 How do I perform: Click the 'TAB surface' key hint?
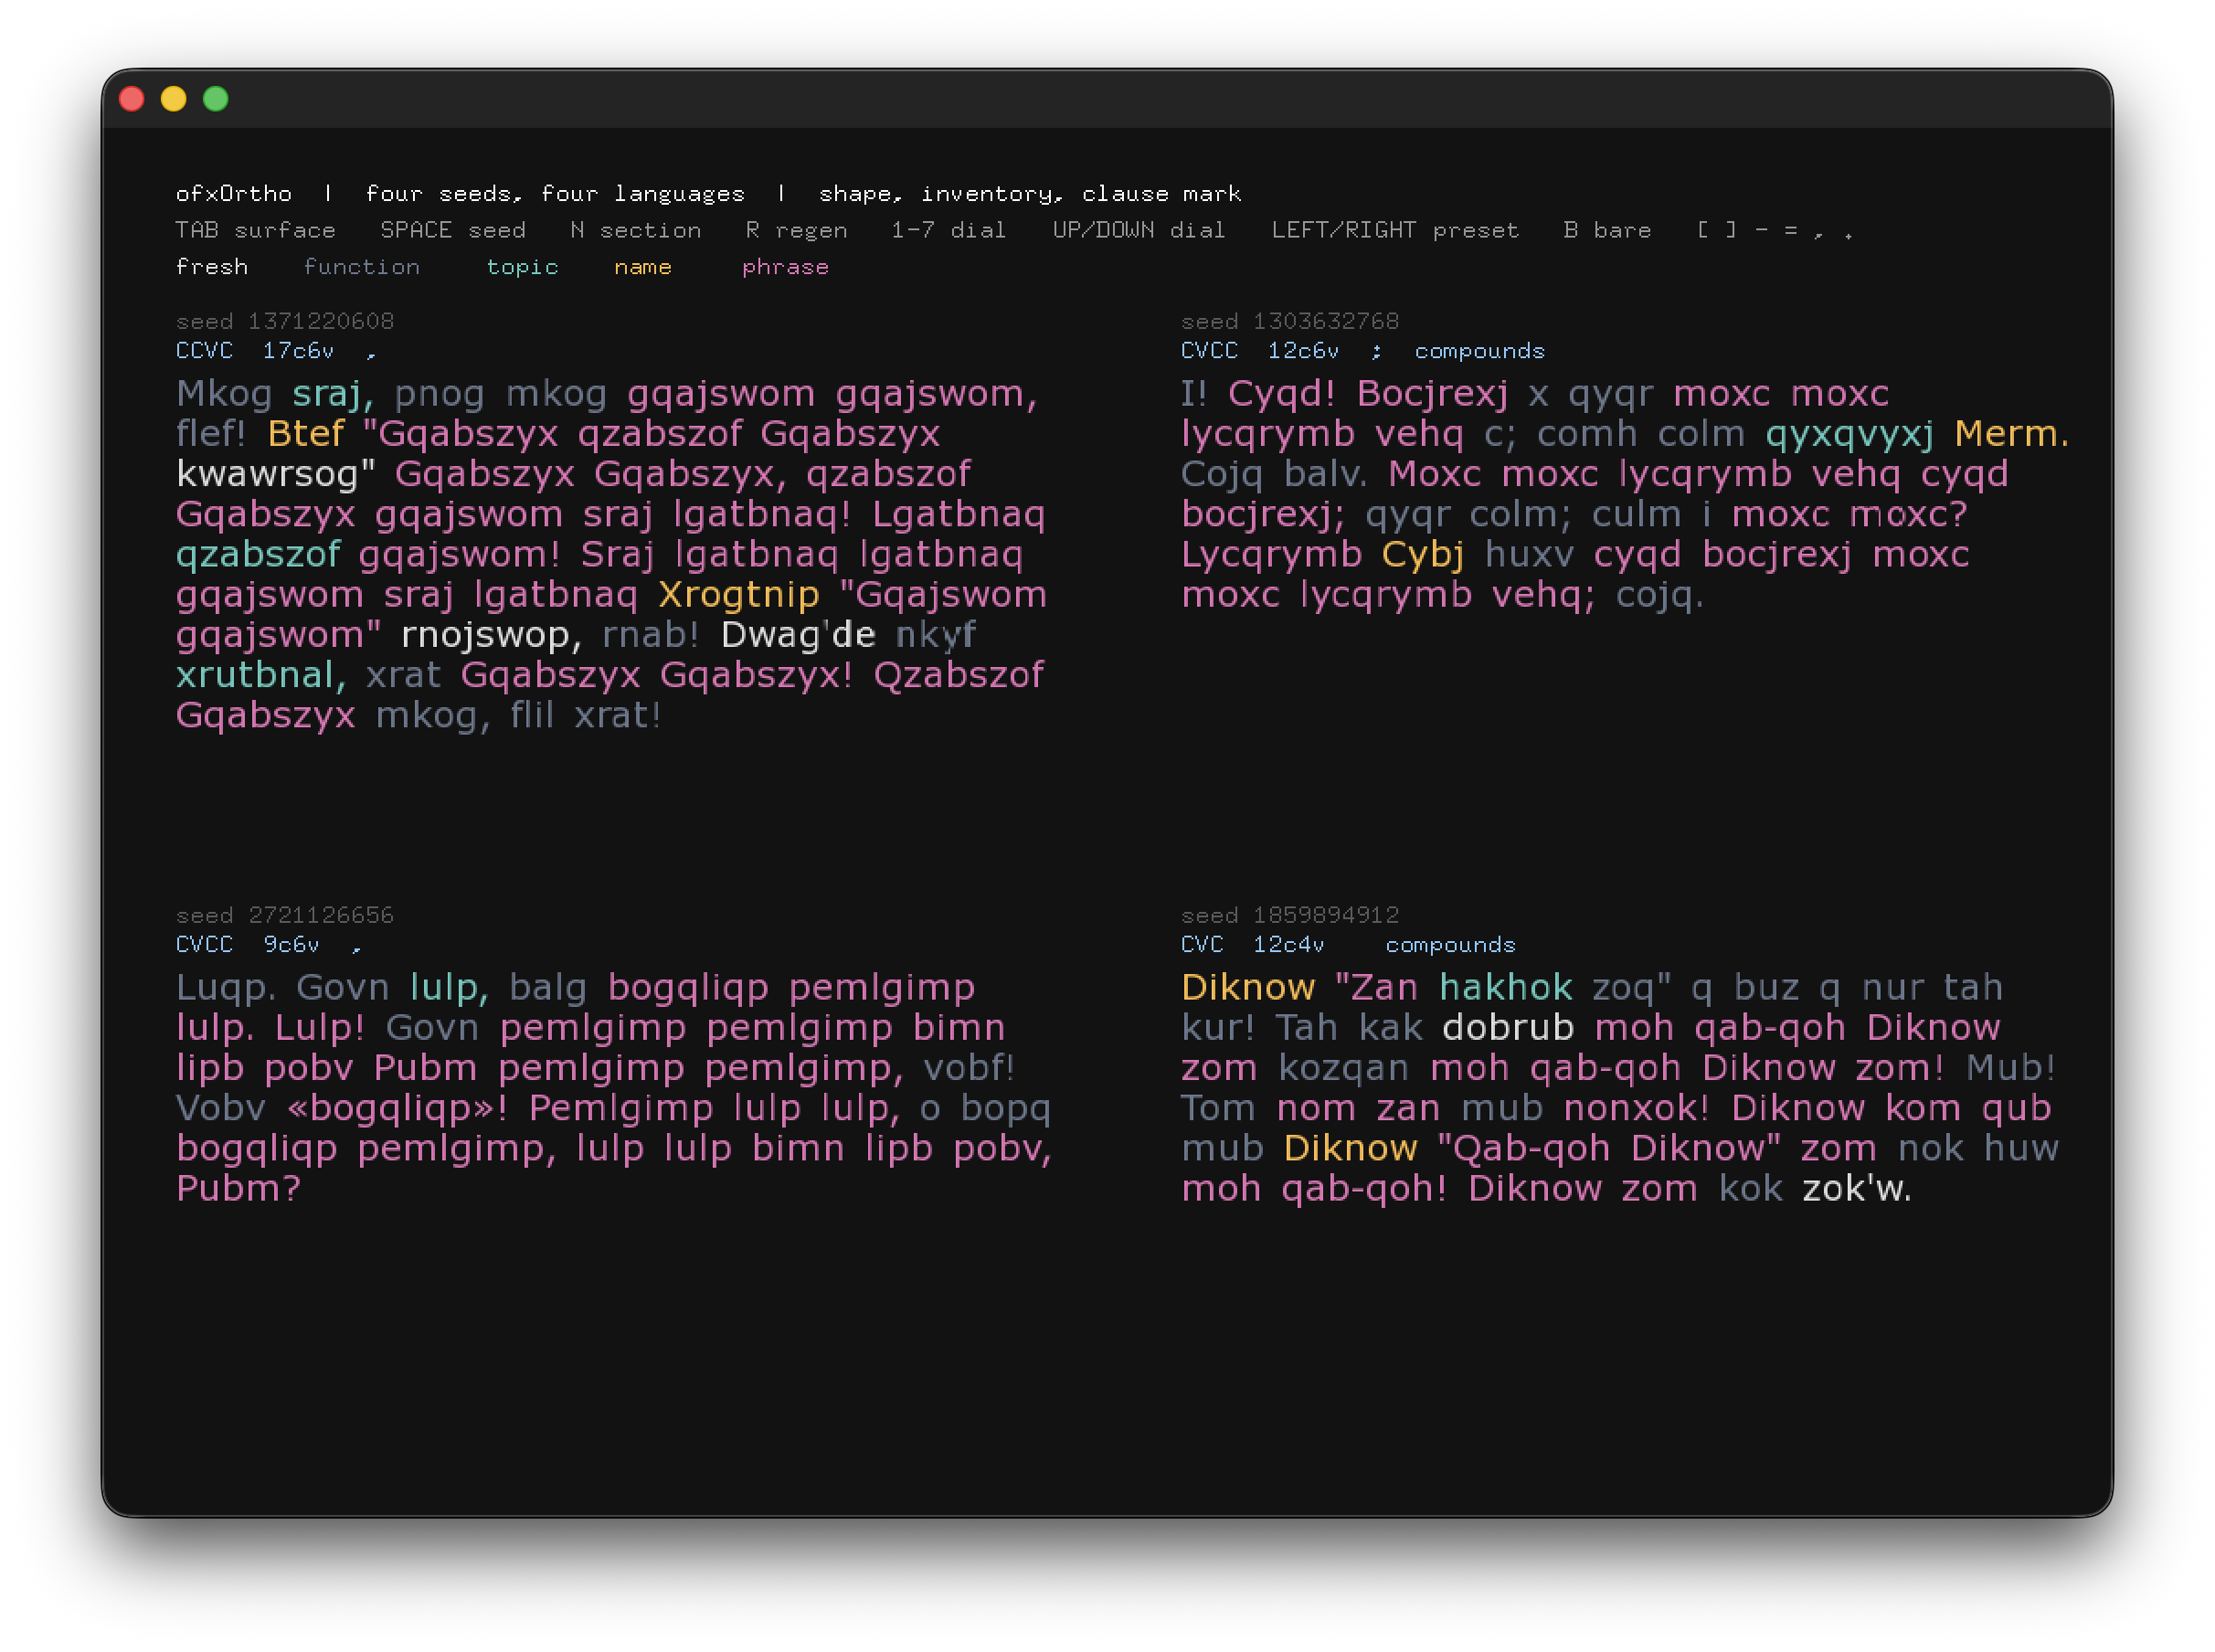255,230
